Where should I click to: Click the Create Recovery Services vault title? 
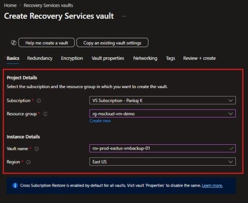(59, 16)
